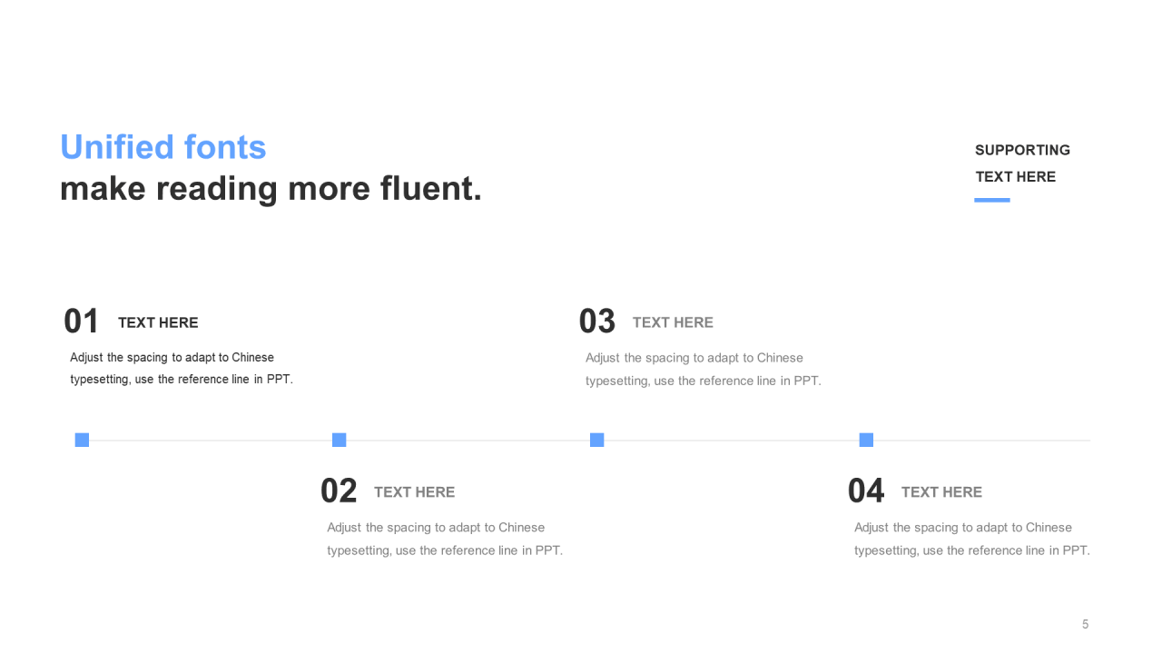Select the description paragraph under heading 03

pos(703,370)
